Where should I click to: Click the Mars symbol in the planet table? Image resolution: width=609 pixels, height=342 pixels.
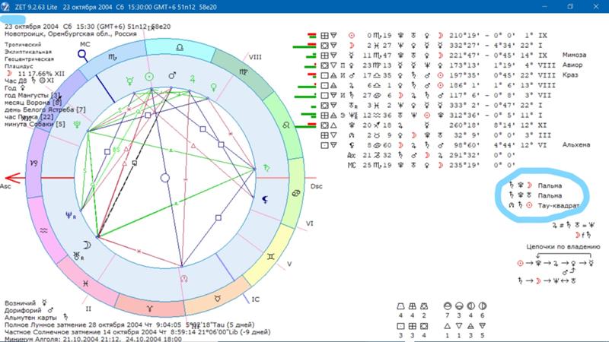[x=351, y=75]
